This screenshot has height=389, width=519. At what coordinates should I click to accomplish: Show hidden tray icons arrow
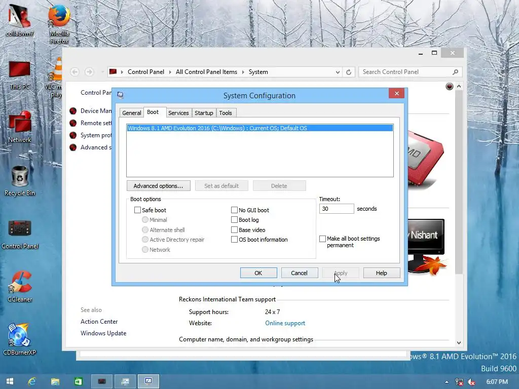pyautogui.click(x=447, y=382)
